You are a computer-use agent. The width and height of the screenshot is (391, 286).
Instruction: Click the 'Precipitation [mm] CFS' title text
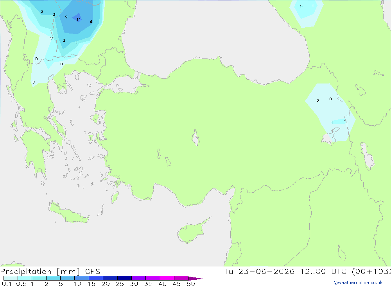tap(50, 272)
